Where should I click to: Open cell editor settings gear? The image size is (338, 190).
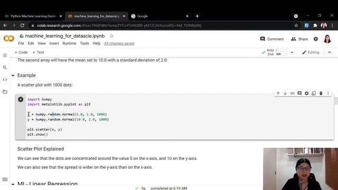pos(306,93)
